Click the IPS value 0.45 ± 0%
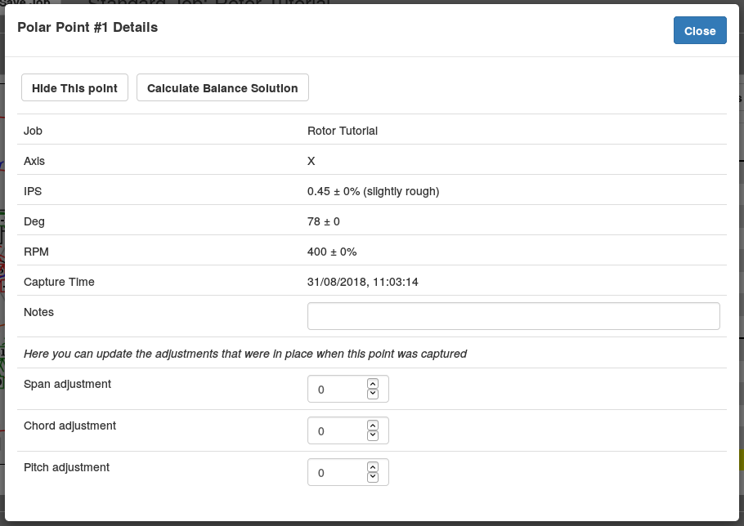This screenshot has width=744, height=526. 373,191
